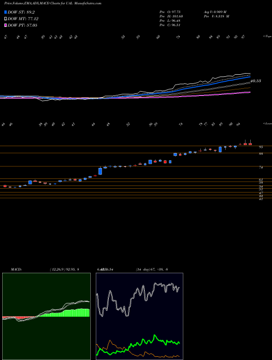Click the chart title text for UAL
Viewport: 272px width, 360px height.
click(53, 3)
